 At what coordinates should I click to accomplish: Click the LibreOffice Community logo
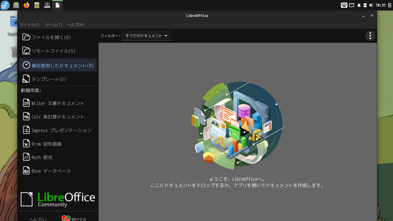click(x=58, y=199)
